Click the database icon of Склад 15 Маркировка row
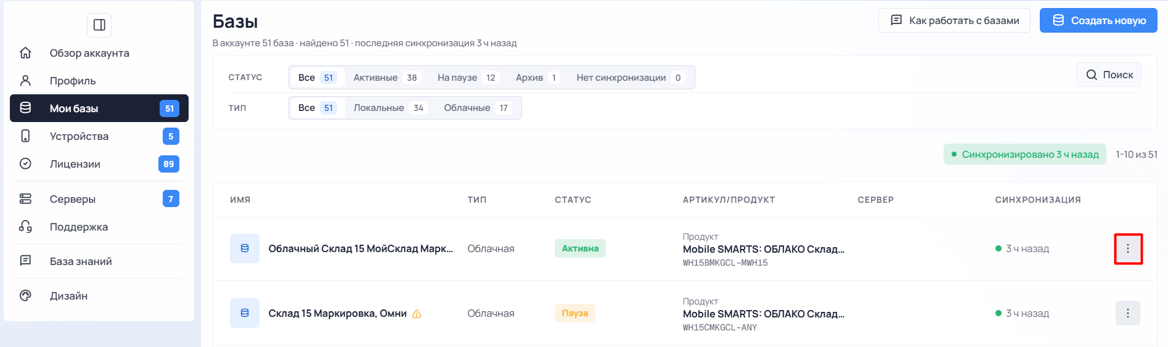The height and width of the screenshot is (347, 1168). coord(245,313)
